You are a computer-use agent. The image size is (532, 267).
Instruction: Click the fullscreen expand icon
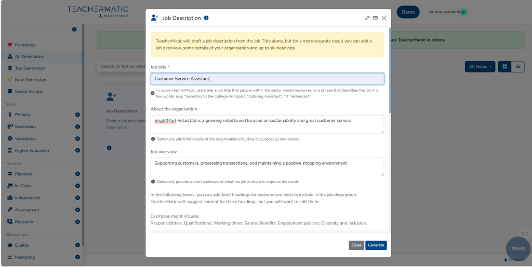525,234
